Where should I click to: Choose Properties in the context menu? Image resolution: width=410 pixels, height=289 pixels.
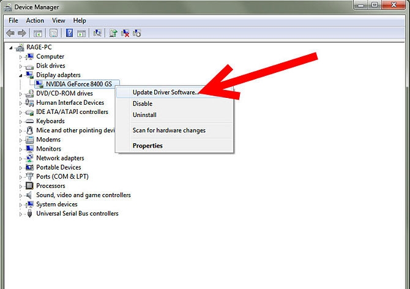pos(174,146)
